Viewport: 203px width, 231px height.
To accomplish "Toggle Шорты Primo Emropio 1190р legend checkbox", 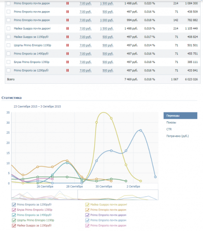I will click(14, 220).
